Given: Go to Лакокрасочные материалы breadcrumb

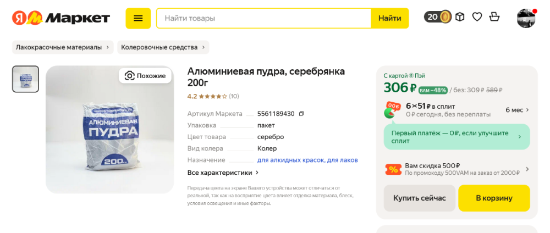Looking at the screenshot, I should point(62,47).
